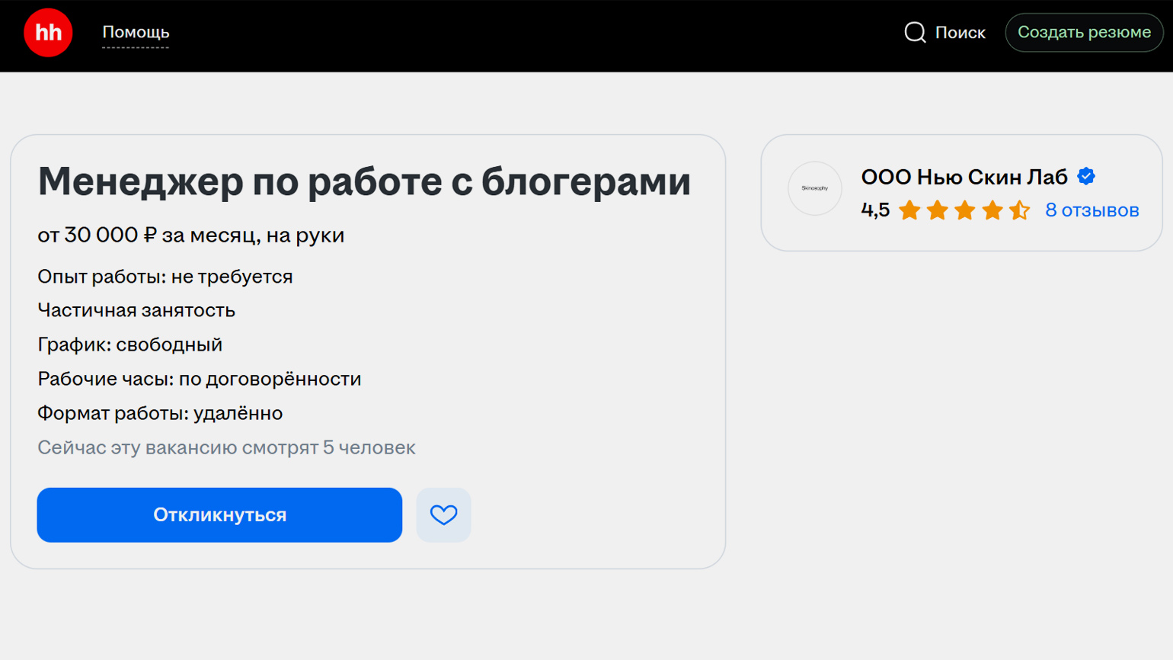1173x660 pixels.
Task: Open the Помощь menu
Action: coord(136,33)
